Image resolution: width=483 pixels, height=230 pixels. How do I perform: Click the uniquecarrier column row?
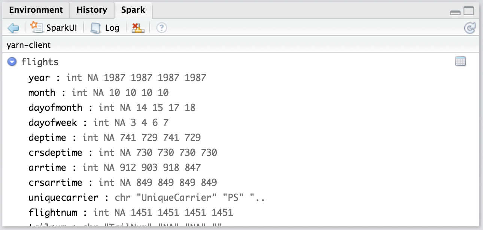(x=63, y=197)
